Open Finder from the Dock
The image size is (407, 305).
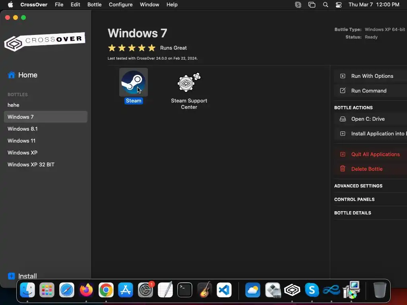pyautogui.click(x=27, y=290)
